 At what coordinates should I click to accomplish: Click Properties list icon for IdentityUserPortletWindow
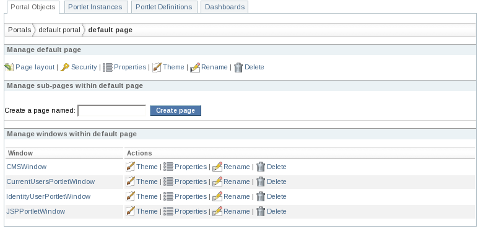click(x=168, y=196)
